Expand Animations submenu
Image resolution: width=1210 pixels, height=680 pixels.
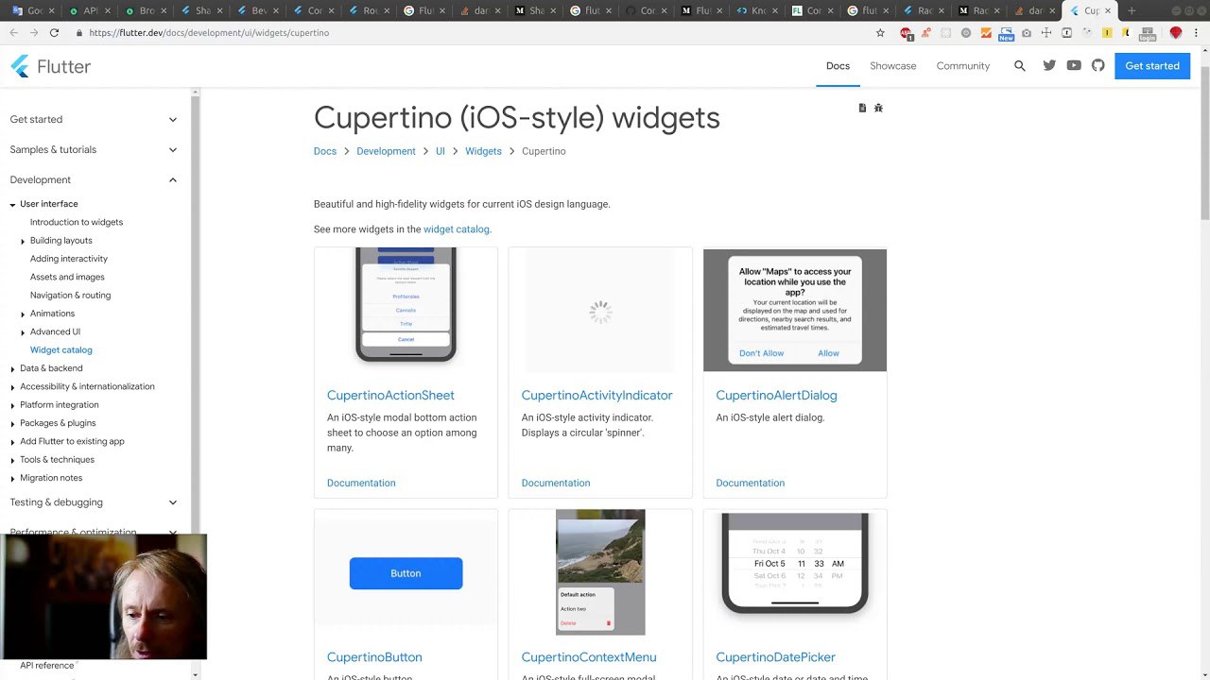pos(23,314)
